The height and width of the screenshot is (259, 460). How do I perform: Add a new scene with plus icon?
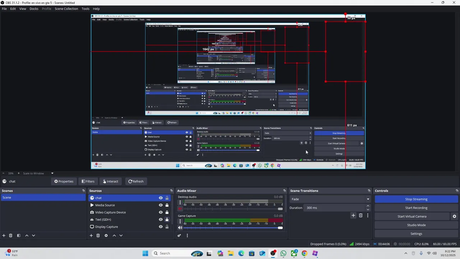coord(4,236)
